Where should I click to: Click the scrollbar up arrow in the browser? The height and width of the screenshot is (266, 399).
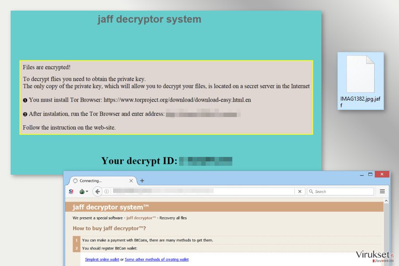point(386,201)
